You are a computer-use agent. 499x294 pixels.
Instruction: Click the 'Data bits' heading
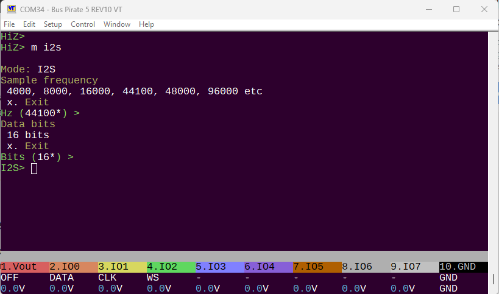[28, 124]
